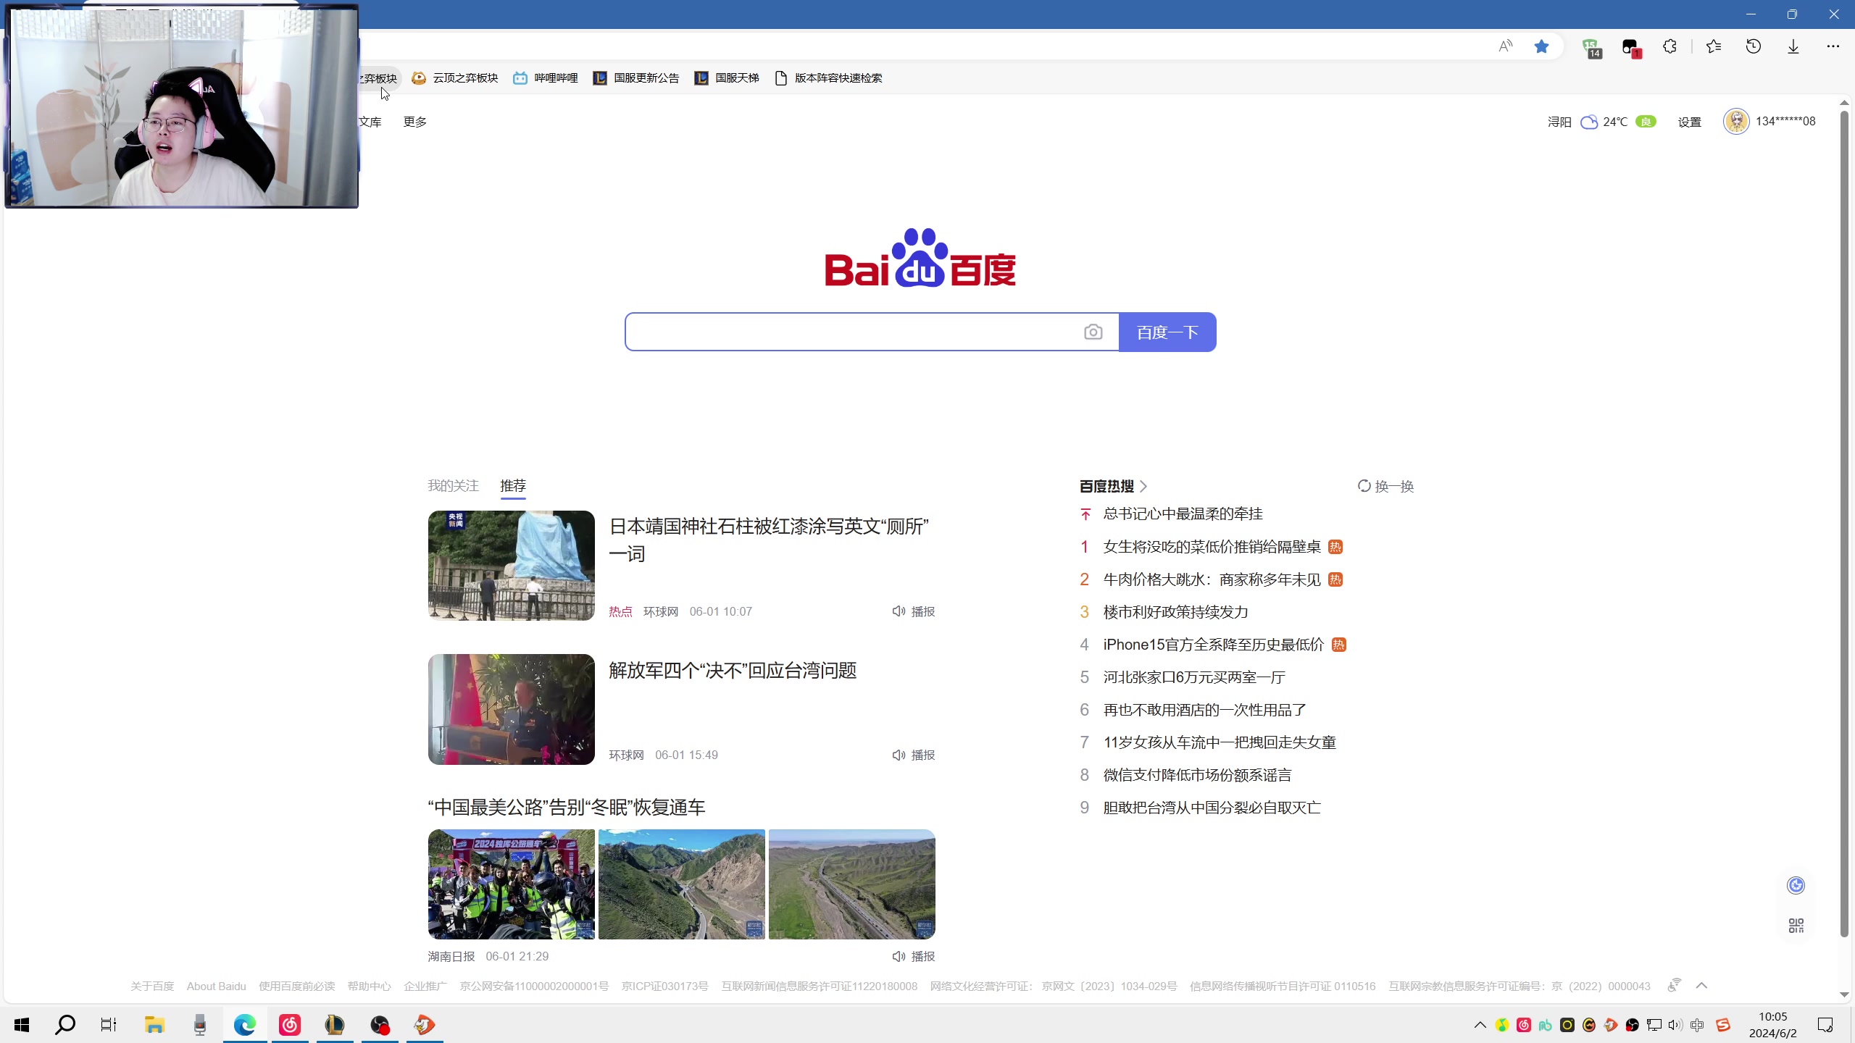1855x1043 pixels.
Task: Open the green extension icon with badge 14
Action: click(x=1591, y=48)
